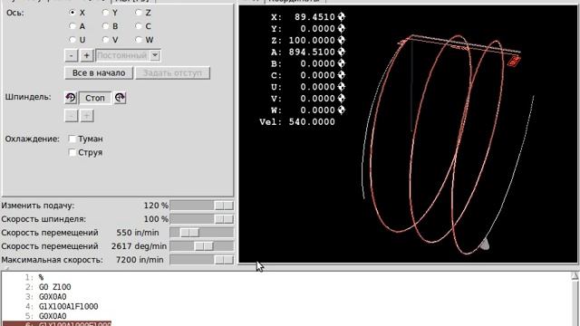This screenshot has height=326, width=580.
Task: Adjust the 'Скорость шпинделя' override slider
Action: point(202,219)
